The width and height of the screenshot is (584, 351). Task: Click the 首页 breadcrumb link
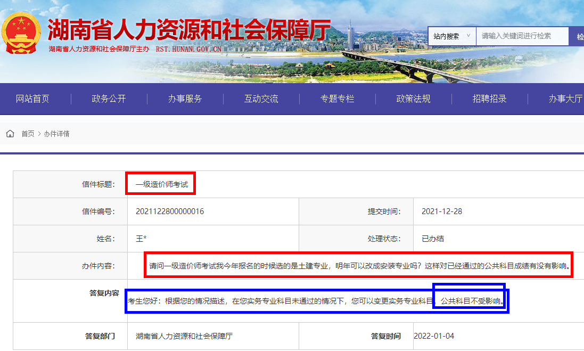tap(28, 134)
